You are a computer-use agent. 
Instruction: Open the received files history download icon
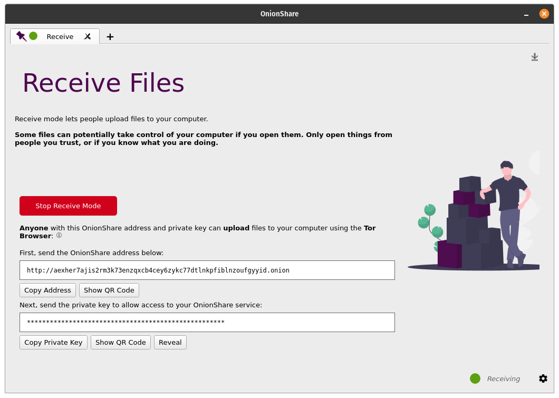pos(534,57)
